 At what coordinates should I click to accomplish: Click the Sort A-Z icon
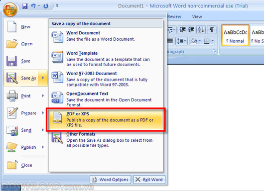(201, 30)
